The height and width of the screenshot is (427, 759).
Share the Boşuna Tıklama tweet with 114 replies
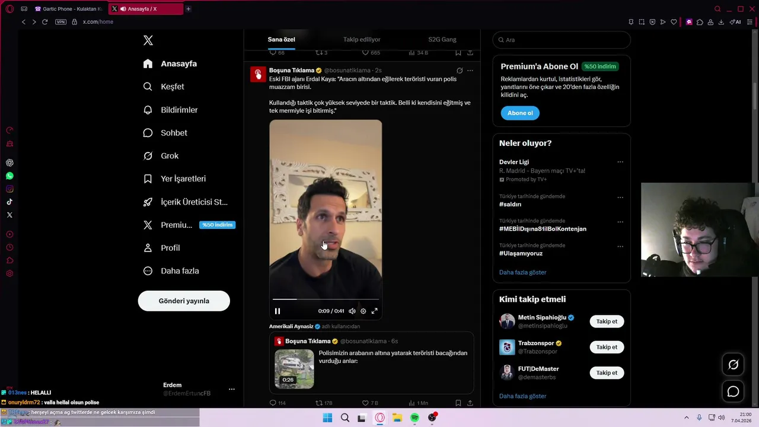470,403
